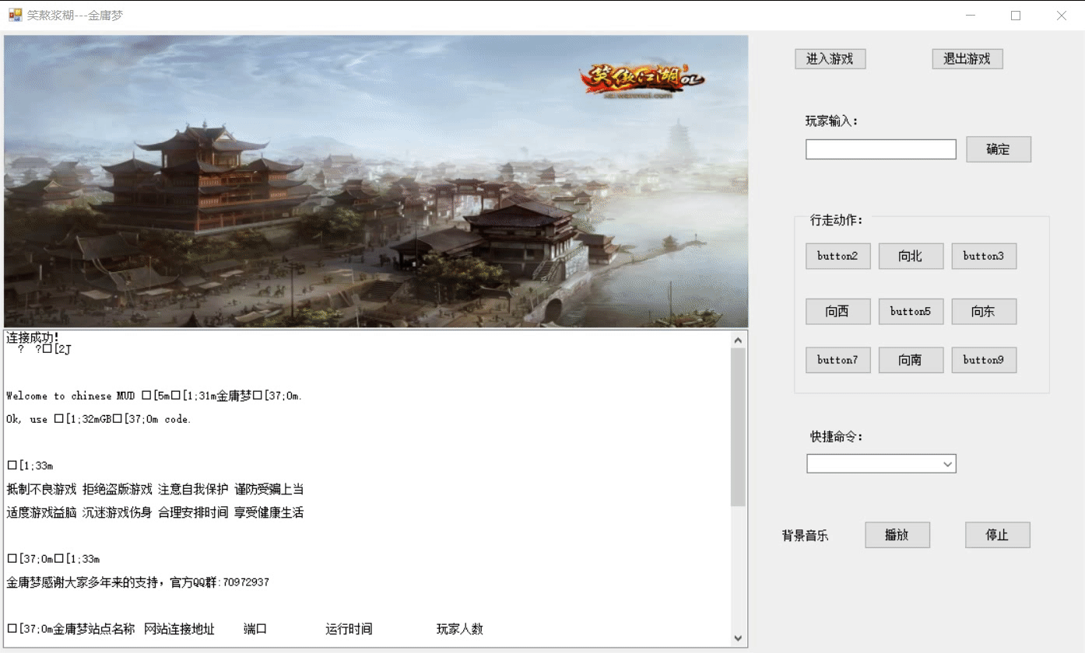Open the 快捷命令 combo box
The width and height of the screenshot is (1085, 653).
pyautogui.click(x=881, y=464)
